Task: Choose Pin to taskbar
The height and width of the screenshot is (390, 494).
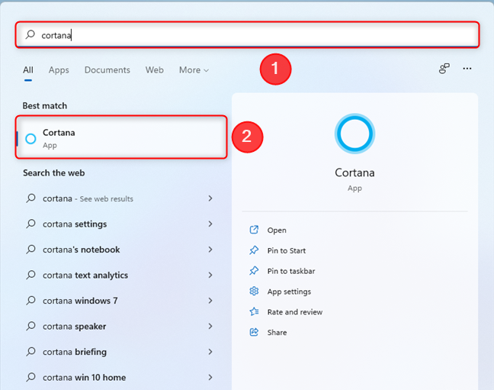Action: click(x=291, y=271)
